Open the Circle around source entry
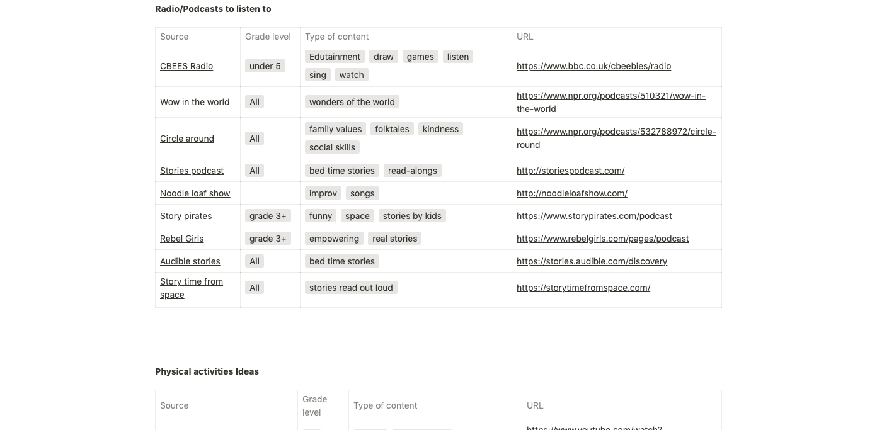This screenshot has height=430, width=877. coord(187,139)
